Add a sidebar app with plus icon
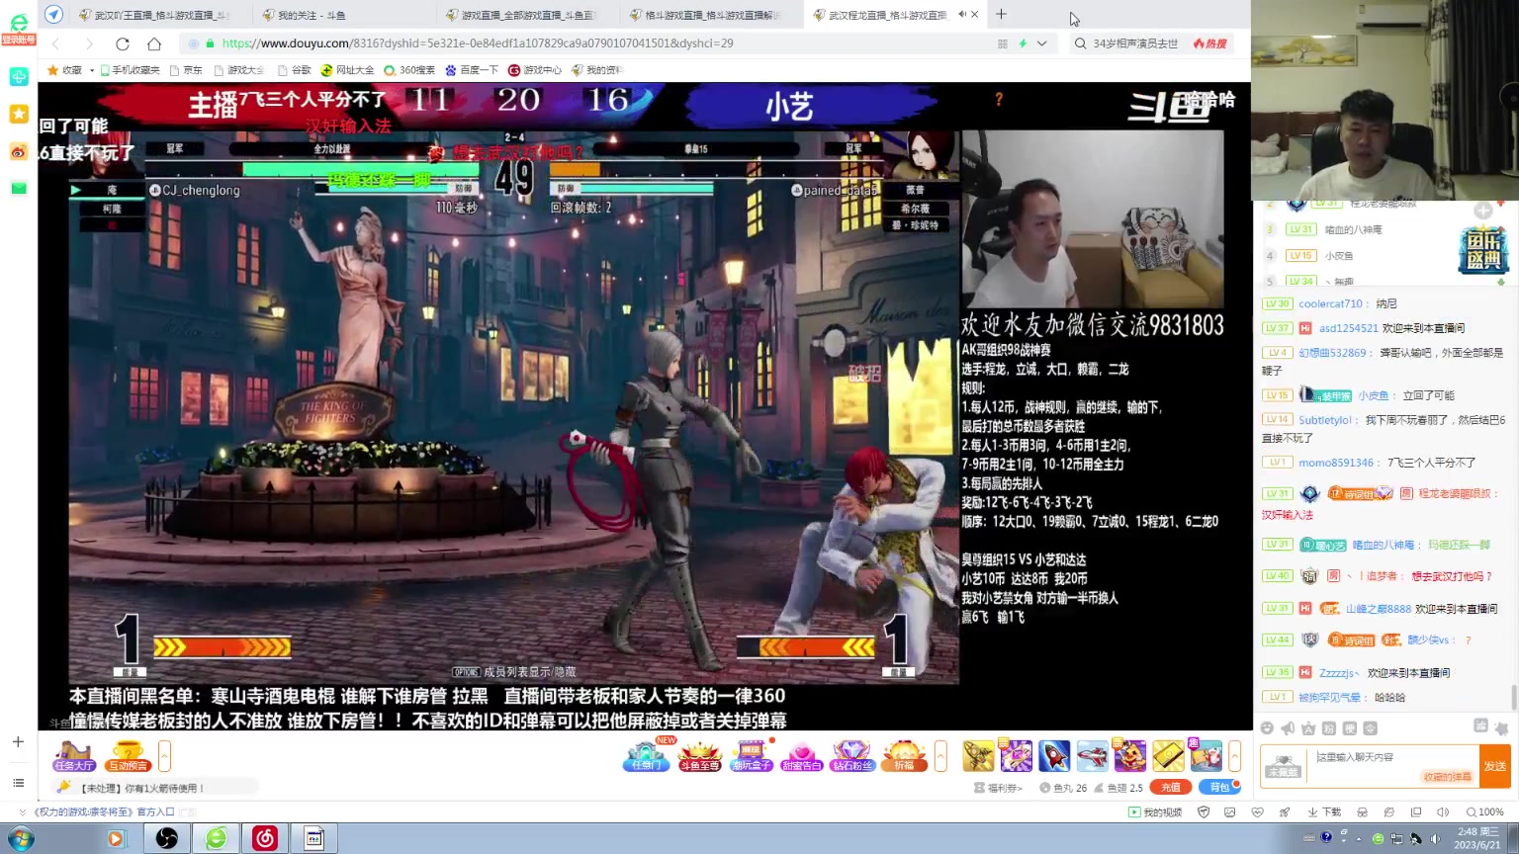 [x=18, y=741]
